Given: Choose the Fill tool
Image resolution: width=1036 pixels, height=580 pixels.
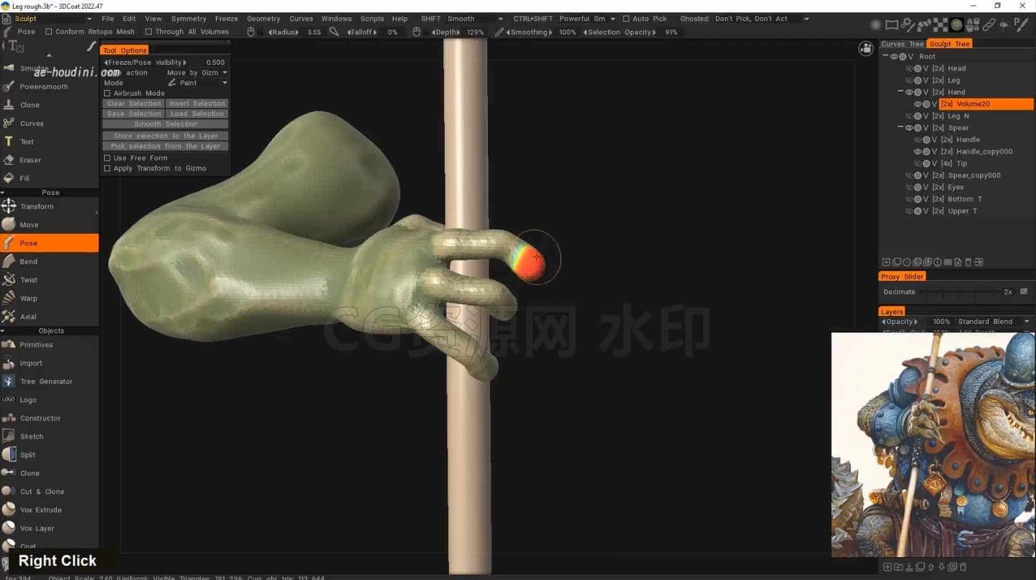Looking at the screenshot, I should [x=49, y=179].
